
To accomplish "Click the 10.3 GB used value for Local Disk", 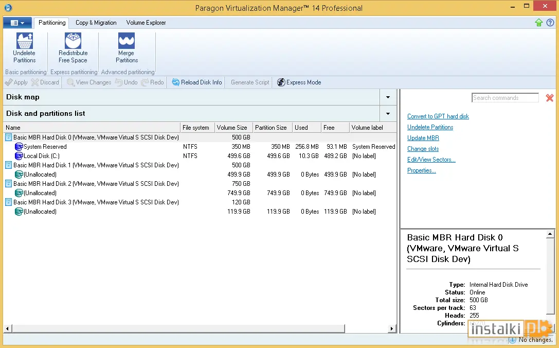I will coord(309,156).
